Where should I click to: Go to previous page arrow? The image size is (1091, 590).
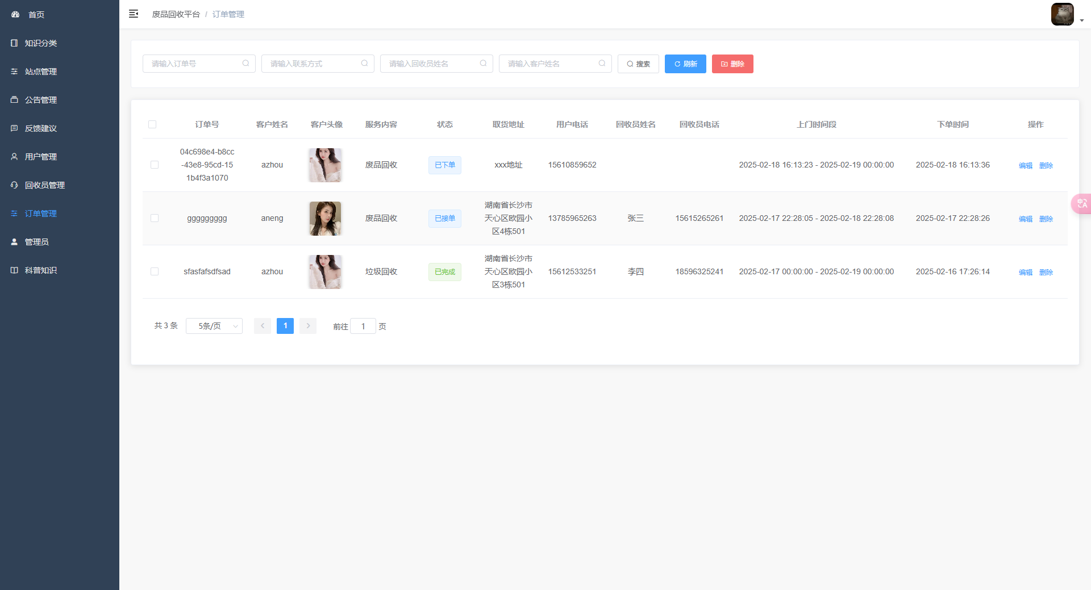coord(263,326)
